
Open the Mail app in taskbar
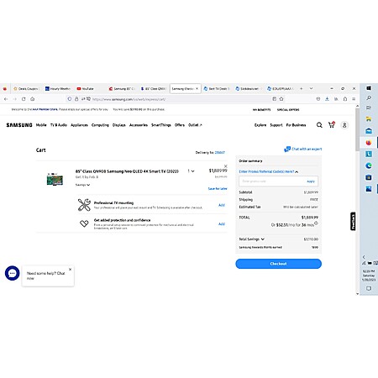369,131
